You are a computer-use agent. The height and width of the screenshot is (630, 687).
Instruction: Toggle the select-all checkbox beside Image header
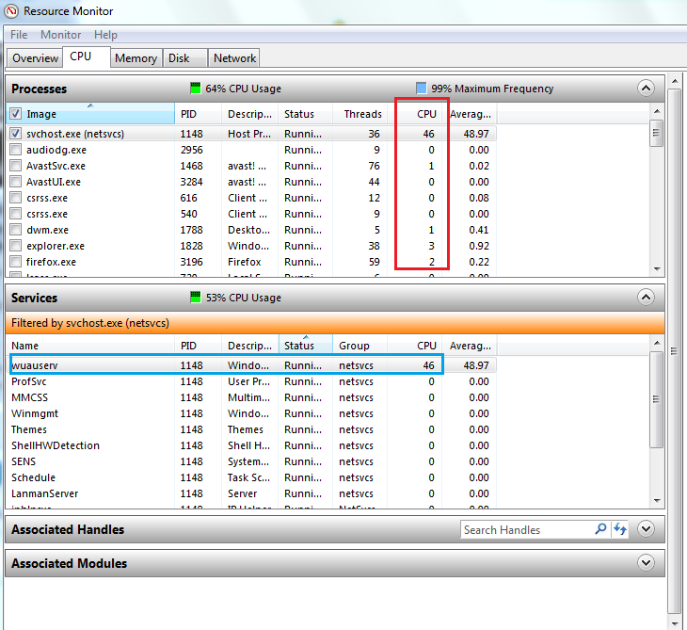click(x=15, y=114)
